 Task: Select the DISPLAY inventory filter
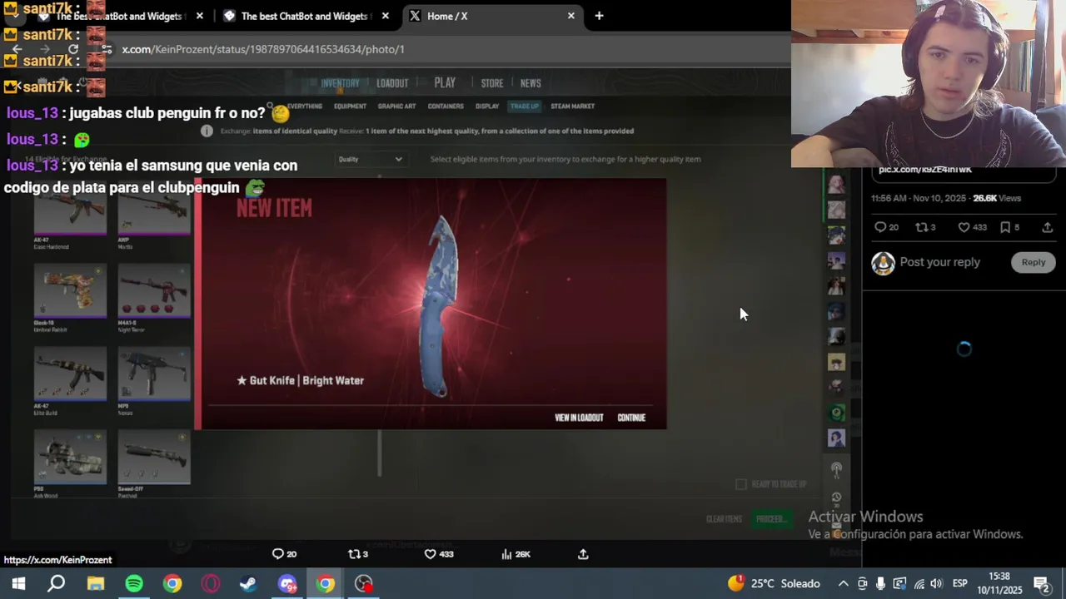[487, 106]
